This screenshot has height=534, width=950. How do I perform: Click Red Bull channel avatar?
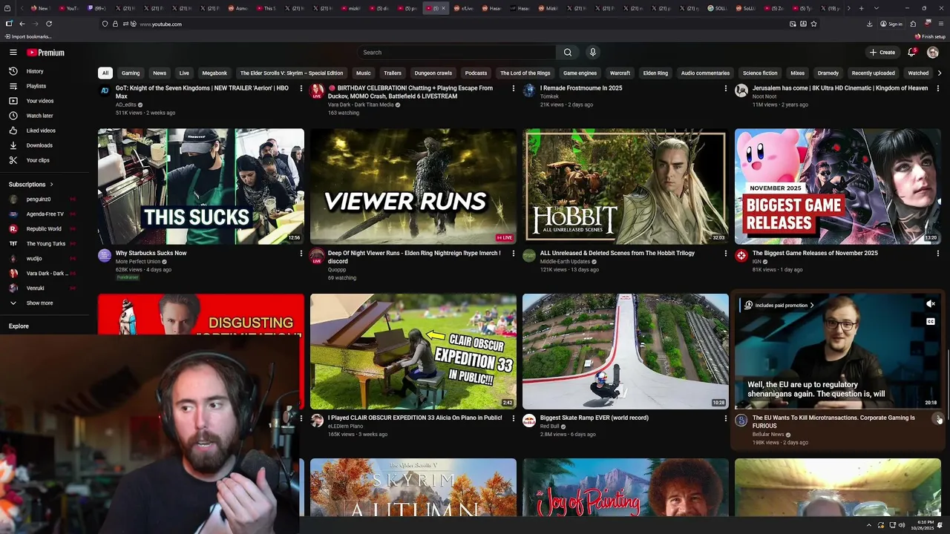[x=529, y=421]
